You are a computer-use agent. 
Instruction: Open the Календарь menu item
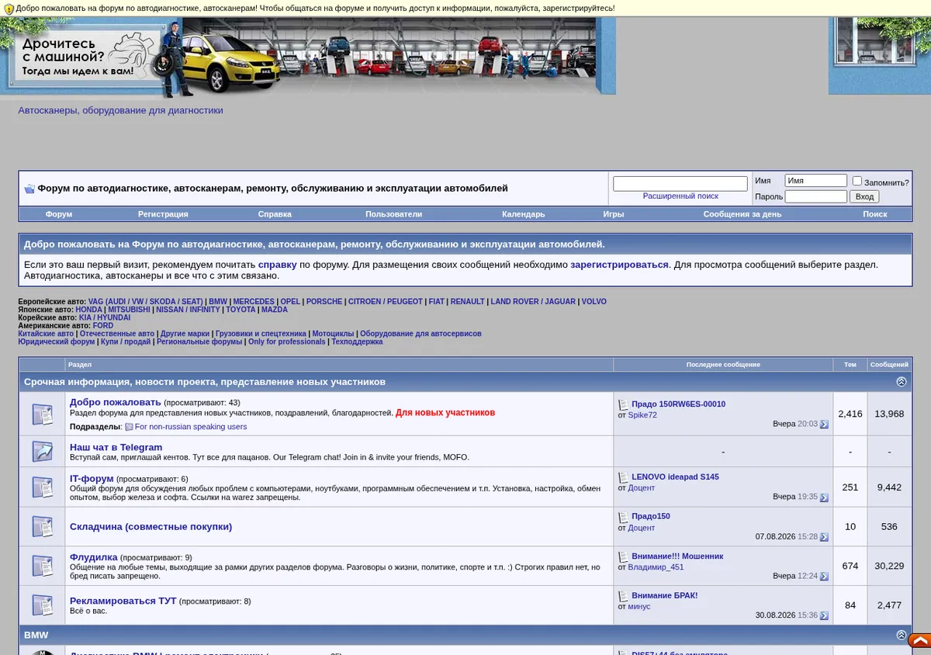[x=523, y=214]
